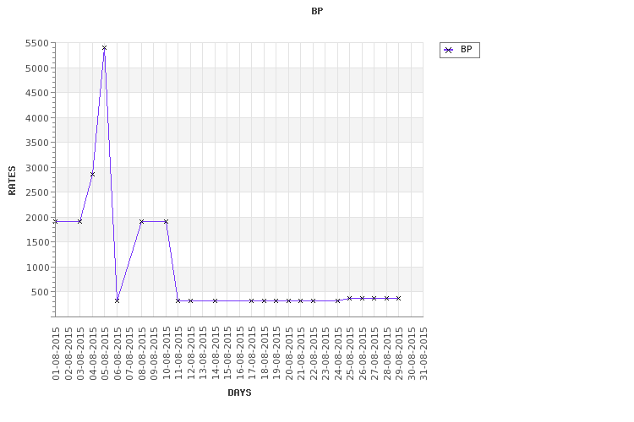Click the 5500 value on the Y axis

37,43
